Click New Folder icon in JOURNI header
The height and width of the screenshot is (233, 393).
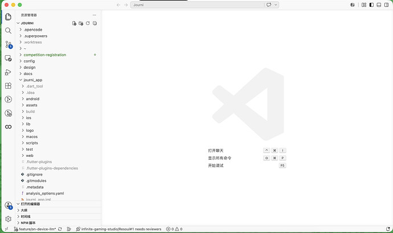[x=81, y=23]
